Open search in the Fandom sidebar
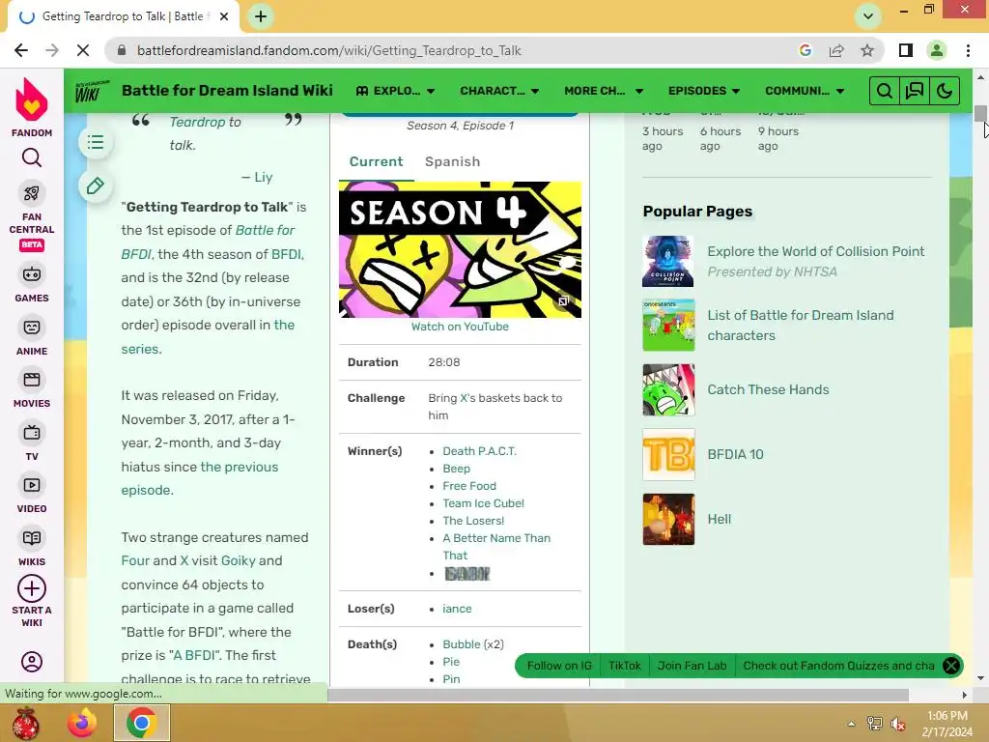 click(32, 157)
